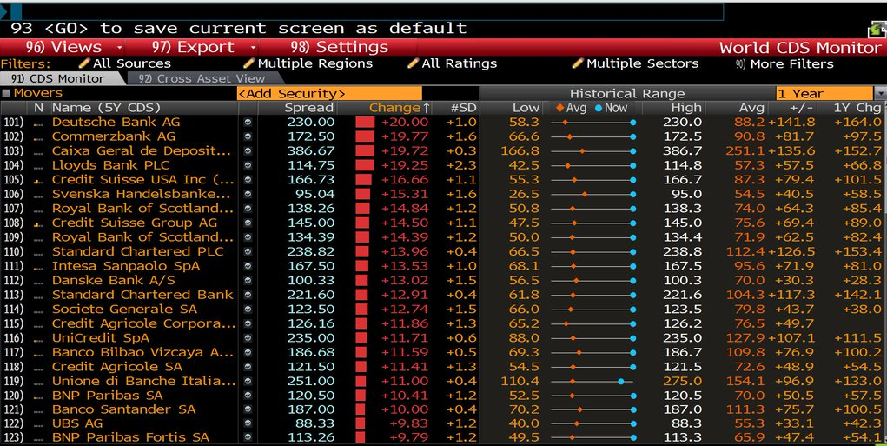The image size is (887, 446).
Task: Open 90) More Filters
Action: click(x=784, y=63)
